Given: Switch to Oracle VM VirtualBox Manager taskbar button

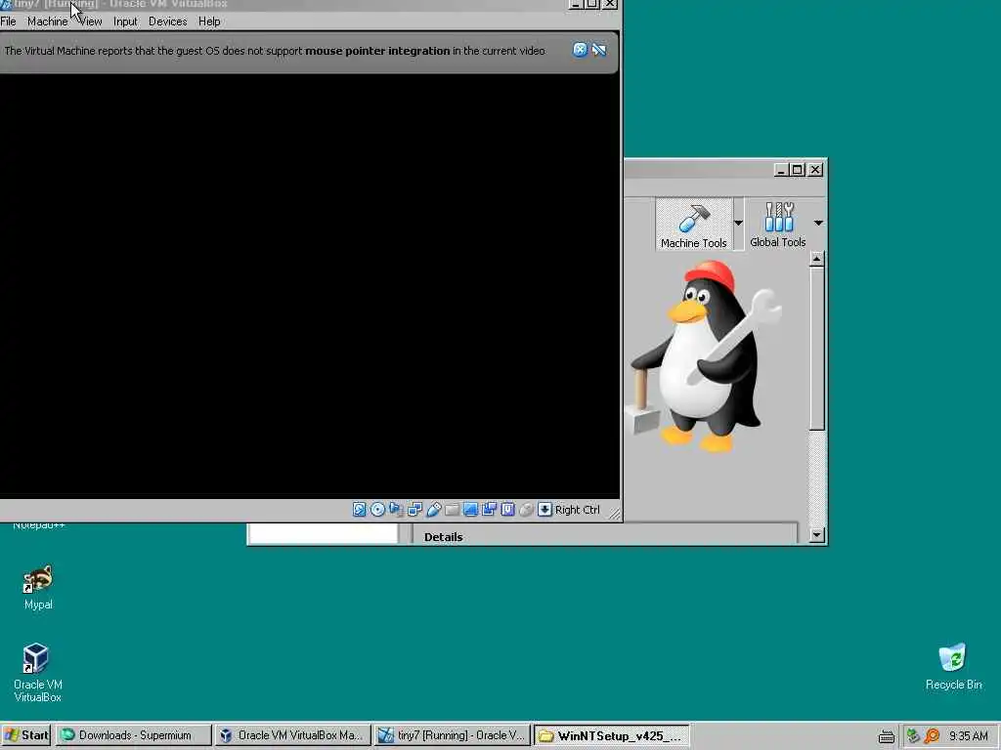Looking at the screenshot, I should pos(292,735).
